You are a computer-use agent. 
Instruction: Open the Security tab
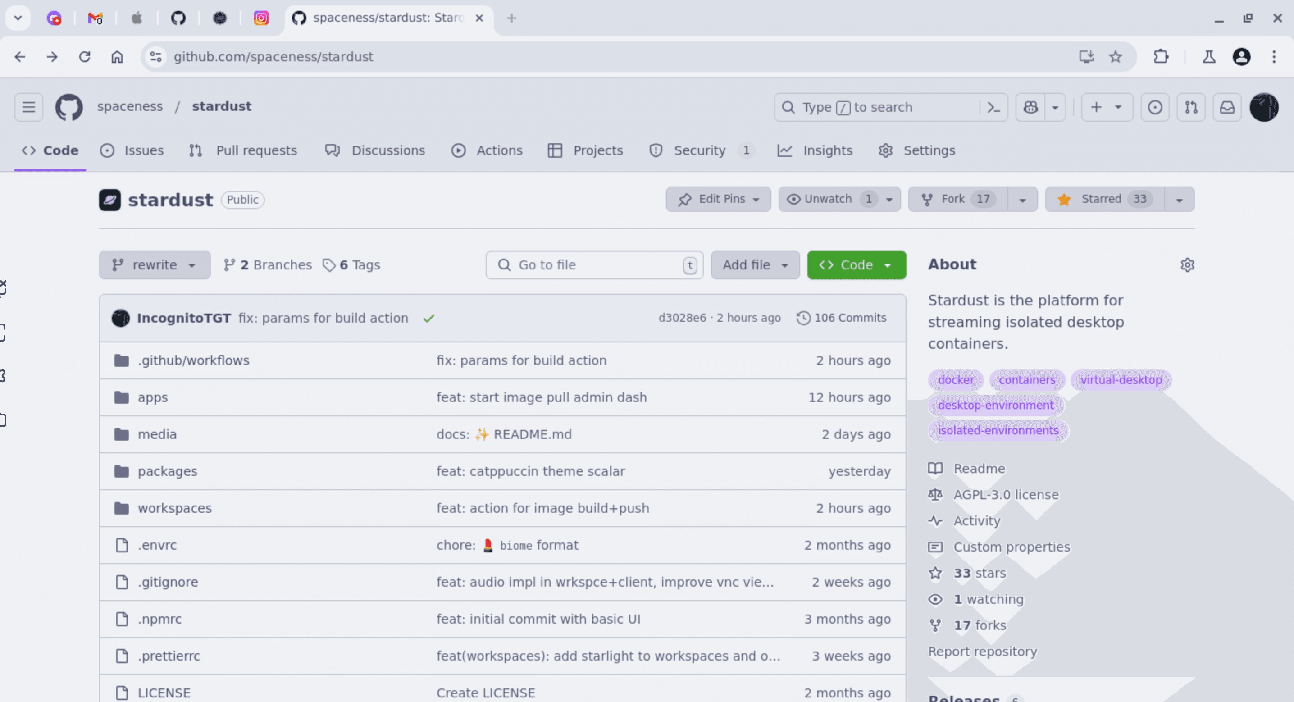pyautogui.click(x=702, y=150)
